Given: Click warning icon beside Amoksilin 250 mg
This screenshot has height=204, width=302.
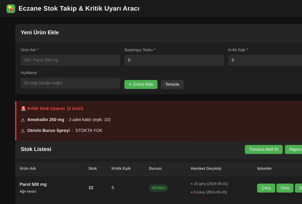Looking at the screenshot, I should (x=23, y=120).
